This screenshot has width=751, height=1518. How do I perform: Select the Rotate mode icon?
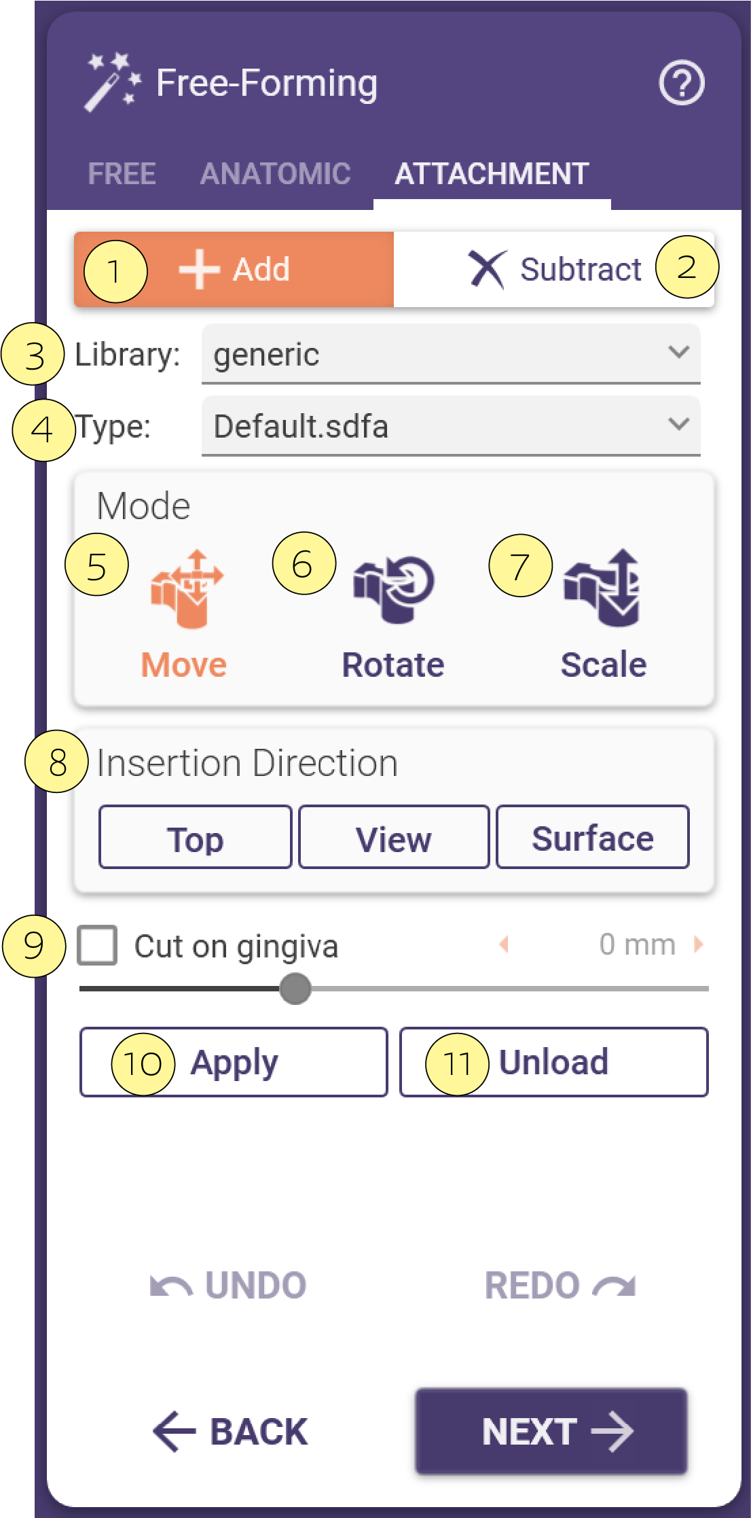point(394,589)
